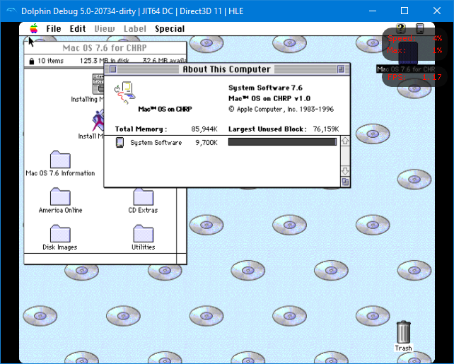The image size is (454, 364).
Task: Click the grayed-out Label menu
Action: 135,29
